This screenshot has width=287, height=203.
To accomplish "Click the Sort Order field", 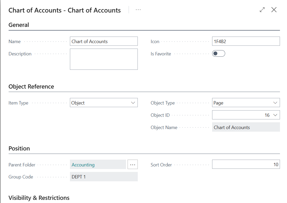I will [246, 165].
